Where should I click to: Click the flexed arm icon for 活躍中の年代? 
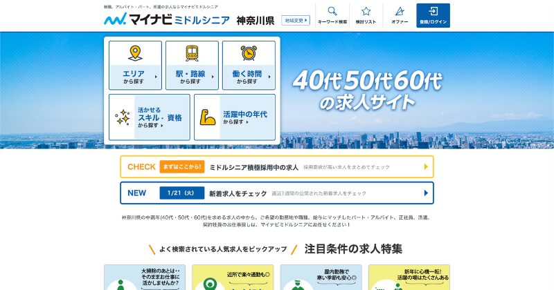click(x=207, y=117)
